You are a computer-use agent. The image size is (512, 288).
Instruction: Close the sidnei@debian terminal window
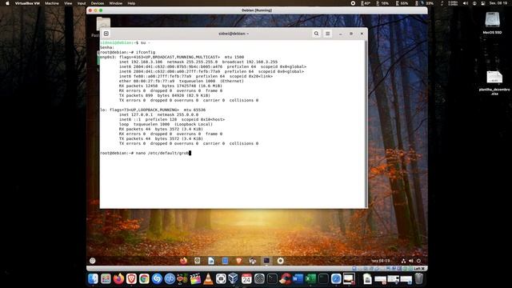pos(362,34)
